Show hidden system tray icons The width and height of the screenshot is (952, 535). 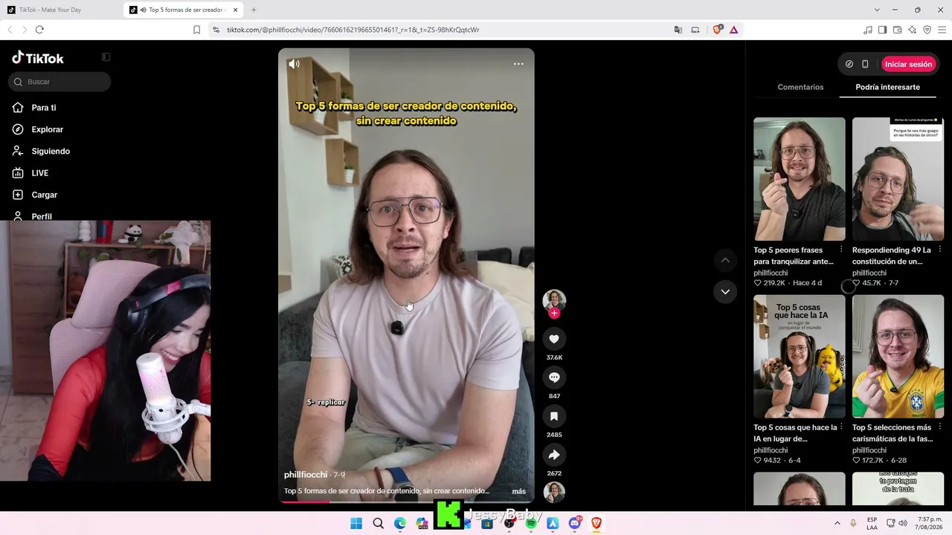click(x=837, y=523)
